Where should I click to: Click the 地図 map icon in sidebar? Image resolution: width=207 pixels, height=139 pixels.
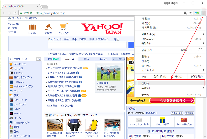pyautogui.click(x=11, y=127)
